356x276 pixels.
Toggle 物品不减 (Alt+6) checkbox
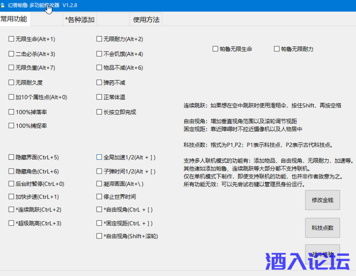(99, 68)
